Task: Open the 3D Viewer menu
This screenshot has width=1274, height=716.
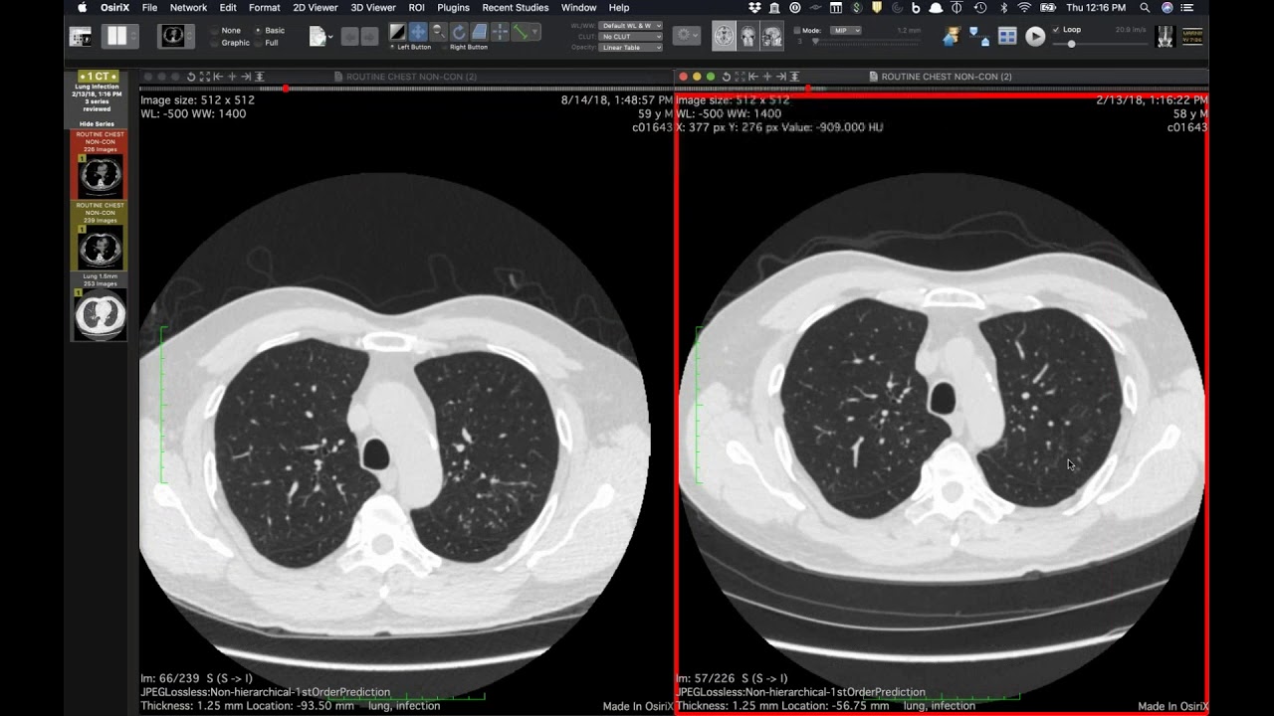Action: coord(373,8)
